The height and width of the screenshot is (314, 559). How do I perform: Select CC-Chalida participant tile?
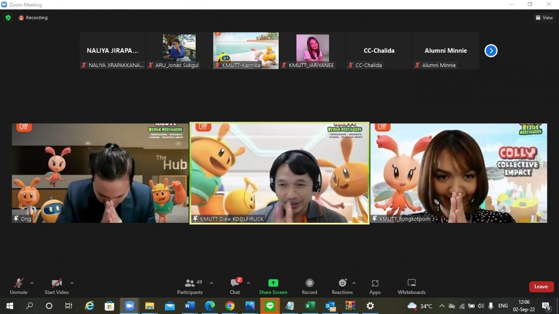[x=379, y=51]
